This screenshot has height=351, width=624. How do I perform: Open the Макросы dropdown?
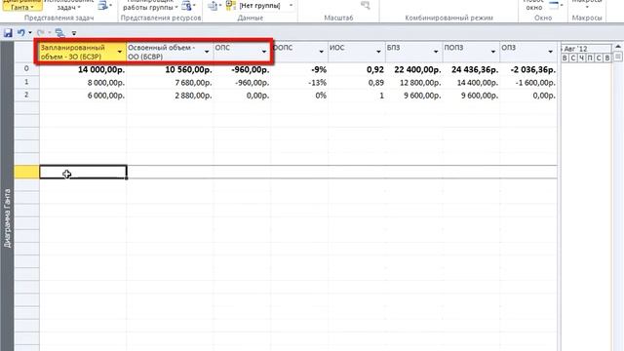587,4
